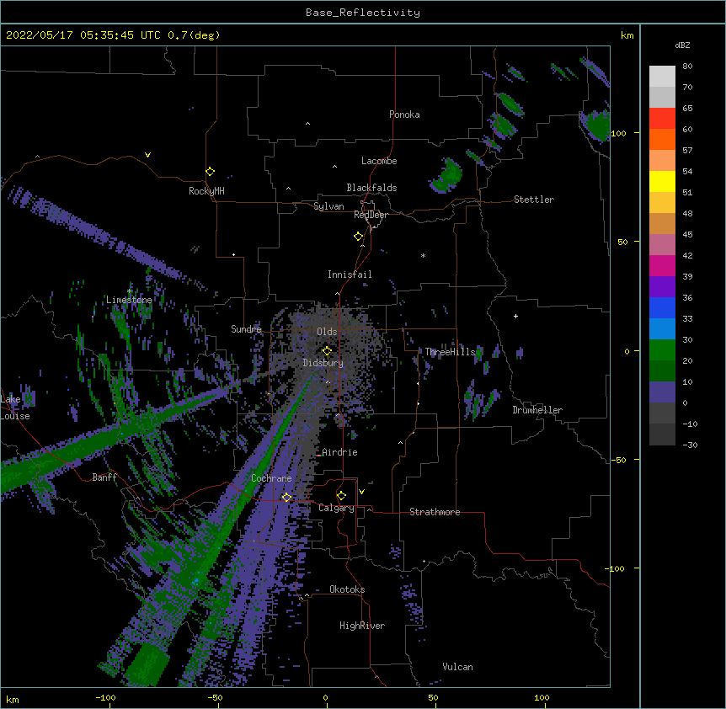
Task: Select the red 65-60 dBZ swatch
Action: (662, 119)
